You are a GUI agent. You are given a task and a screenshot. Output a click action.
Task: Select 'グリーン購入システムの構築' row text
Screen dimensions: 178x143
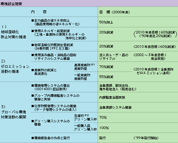(51, 123)
